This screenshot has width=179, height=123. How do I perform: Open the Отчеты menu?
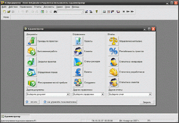[x=38, y=7]
